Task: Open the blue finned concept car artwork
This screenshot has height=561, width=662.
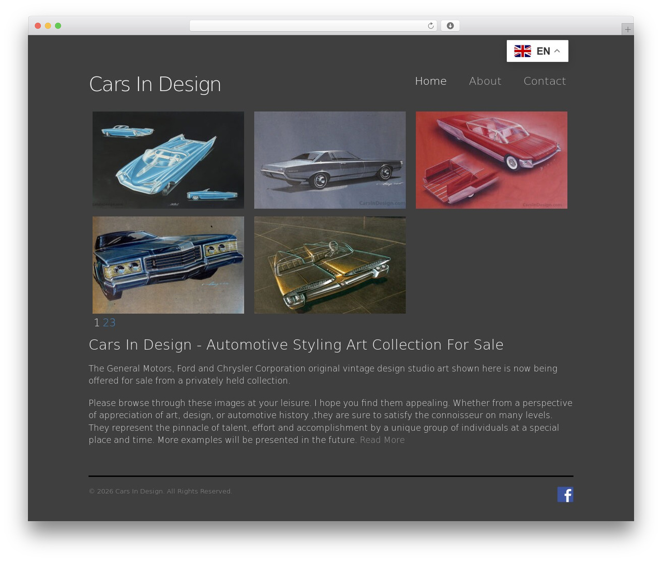Action: point(168,160)
